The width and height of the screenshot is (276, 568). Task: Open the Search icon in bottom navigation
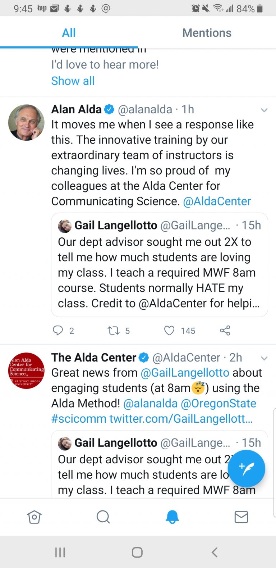tap(103, 517)
